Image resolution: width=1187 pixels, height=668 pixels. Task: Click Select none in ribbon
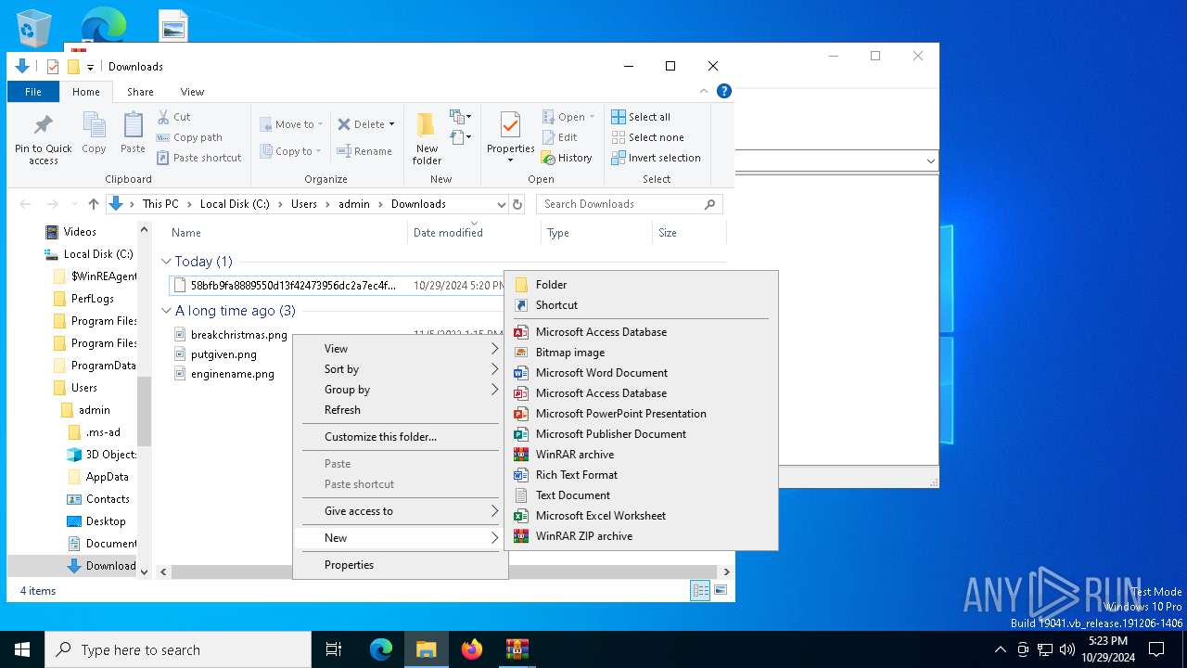[647, 137]
